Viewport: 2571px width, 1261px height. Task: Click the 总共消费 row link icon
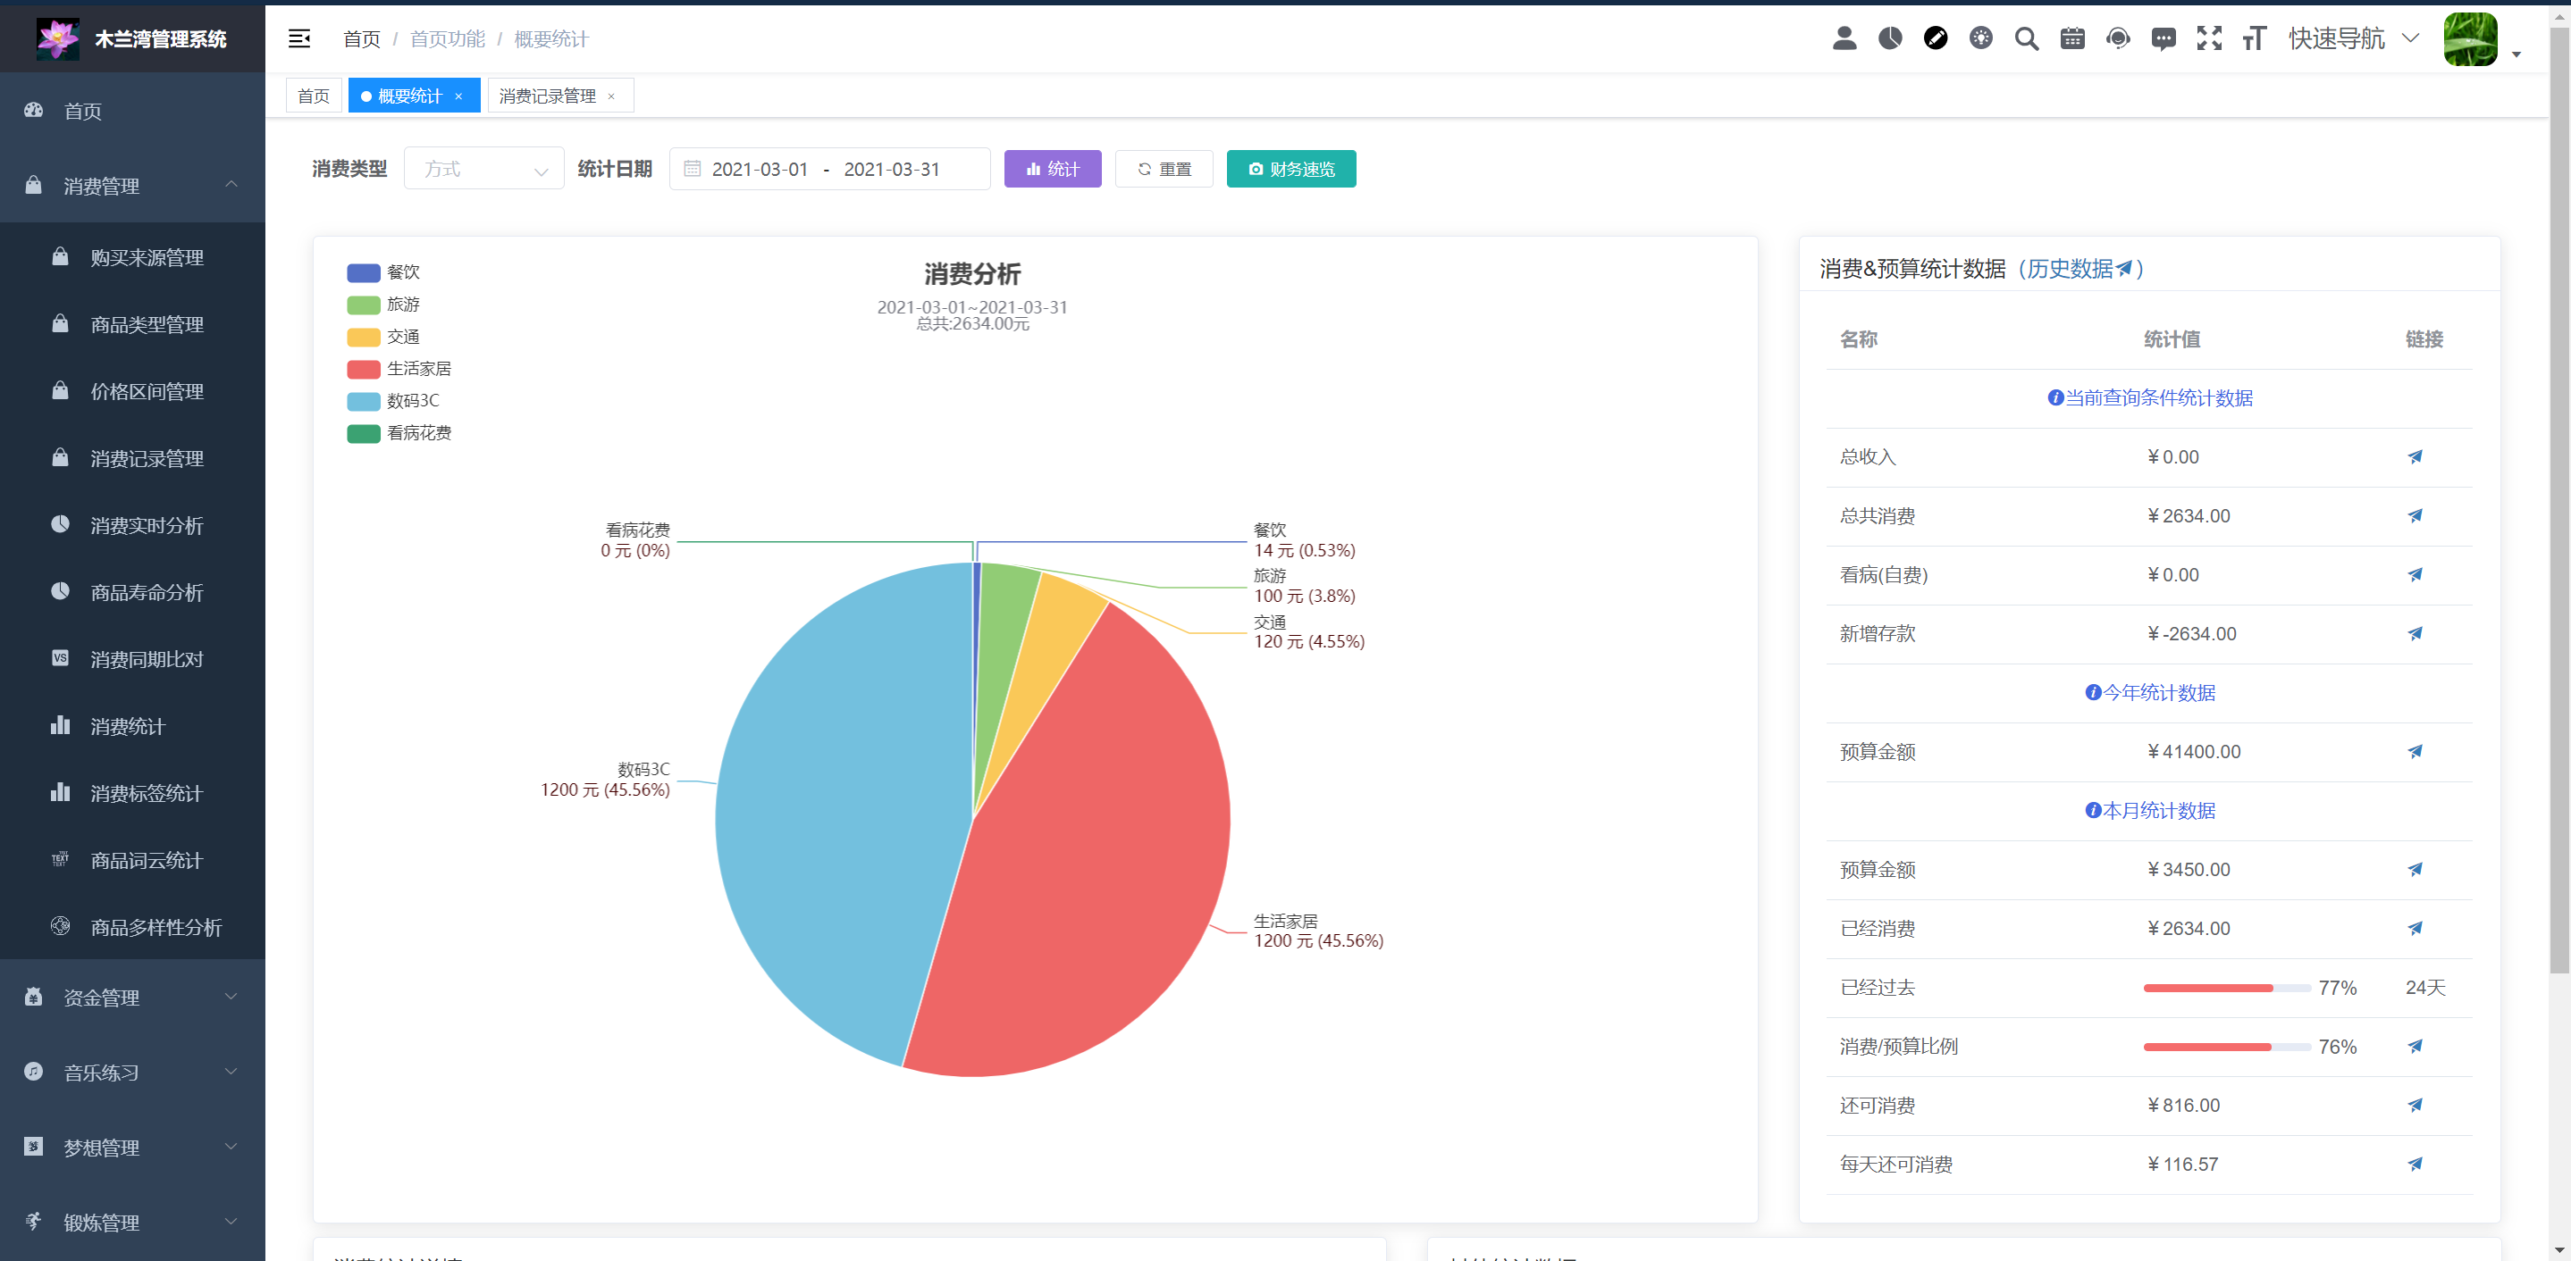point(2415,516)
